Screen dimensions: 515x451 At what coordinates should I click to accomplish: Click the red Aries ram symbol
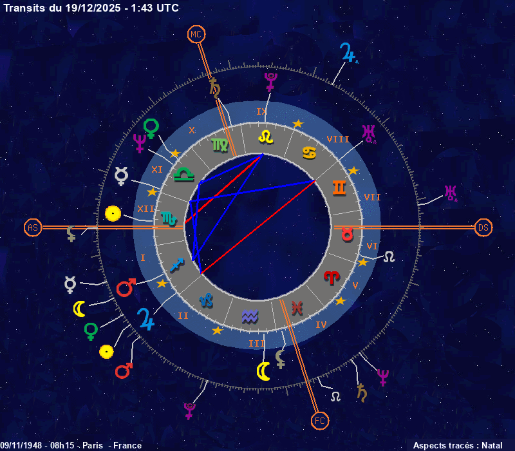click(332, 278)
